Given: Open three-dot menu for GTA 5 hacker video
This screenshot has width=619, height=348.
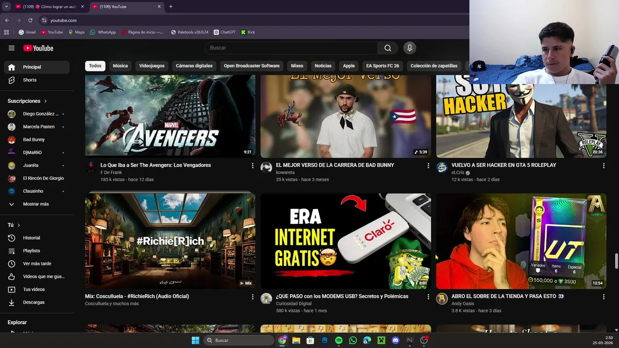Looking at the screenshot, I should [604, 165].
